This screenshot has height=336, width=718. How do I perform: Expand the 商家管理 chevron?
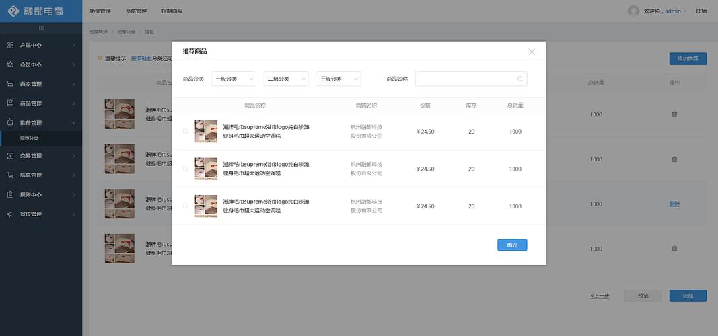73,83
